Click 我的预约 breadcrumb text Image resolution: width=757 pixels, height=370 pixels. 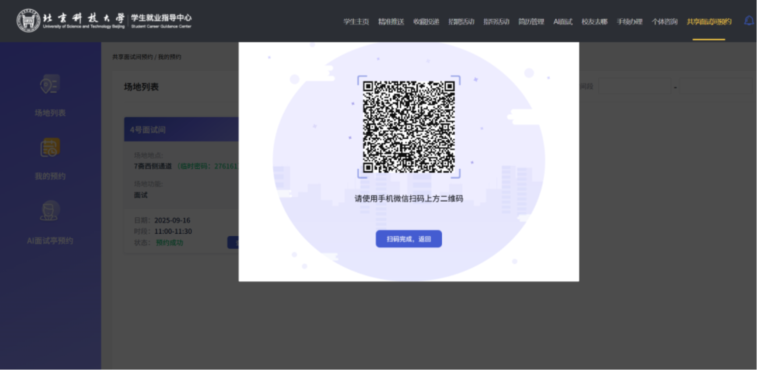pyautogui.click(x=169, y=57)
